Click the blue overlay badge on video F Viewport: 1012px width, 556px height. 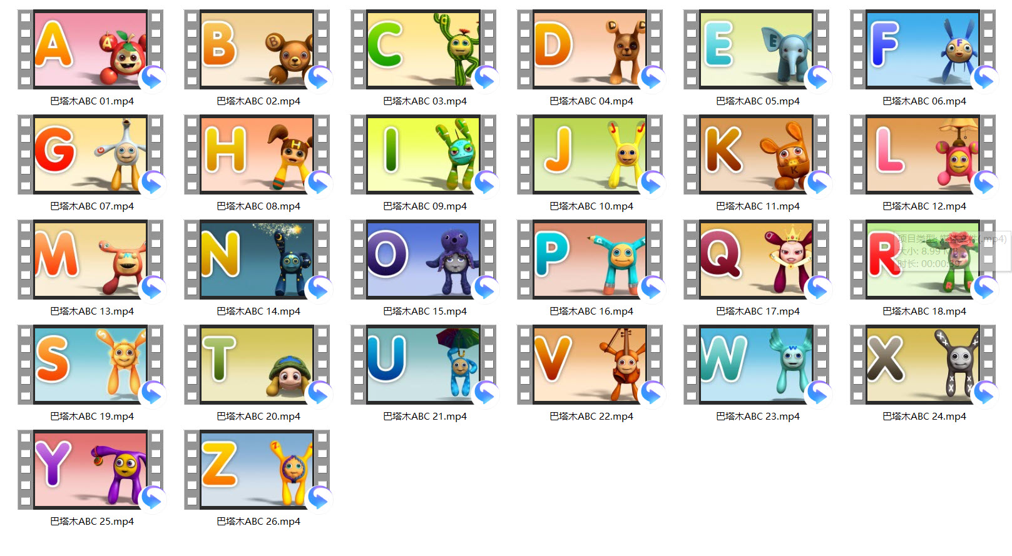point(986,79)
